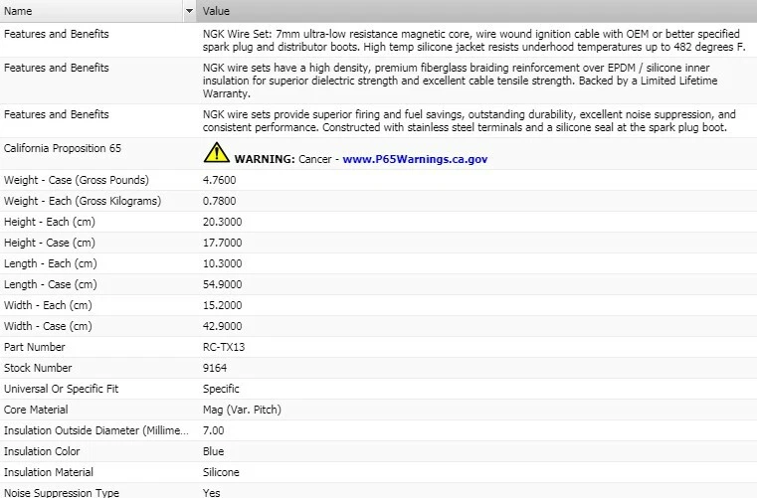This screenshot has height=498, width=757.
Task: Click the value Specific
Action: tap(221, 389)
